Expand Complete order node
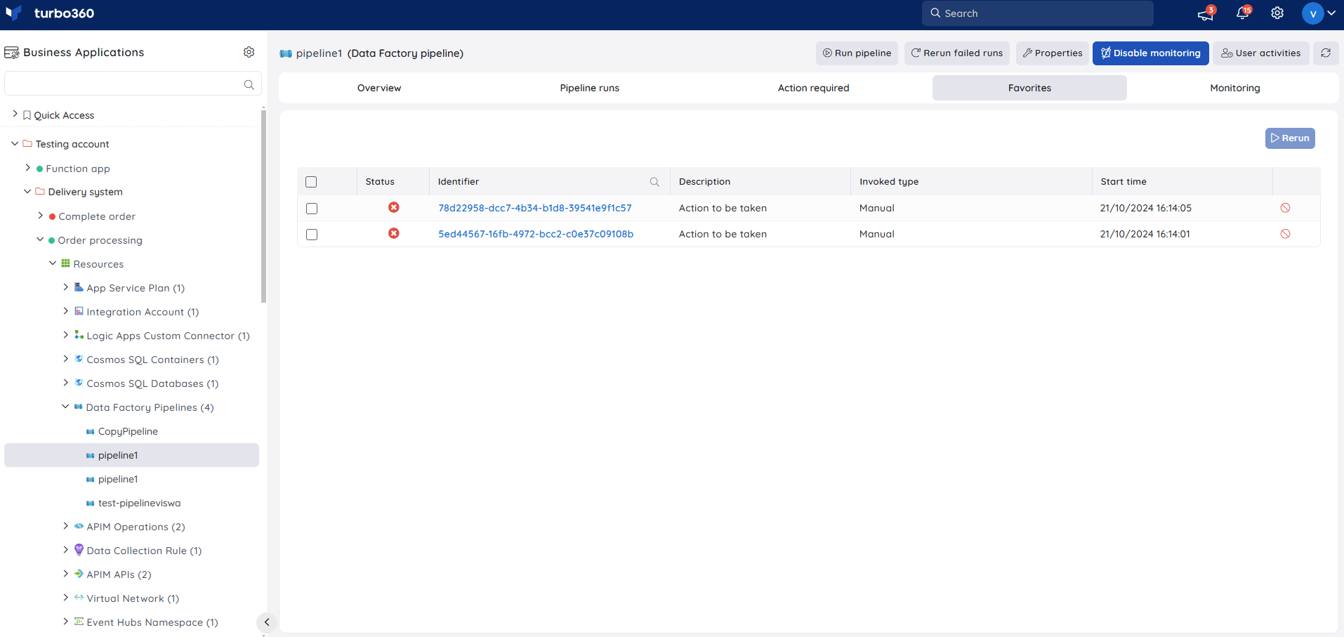1344x637 pixels. 40,216
